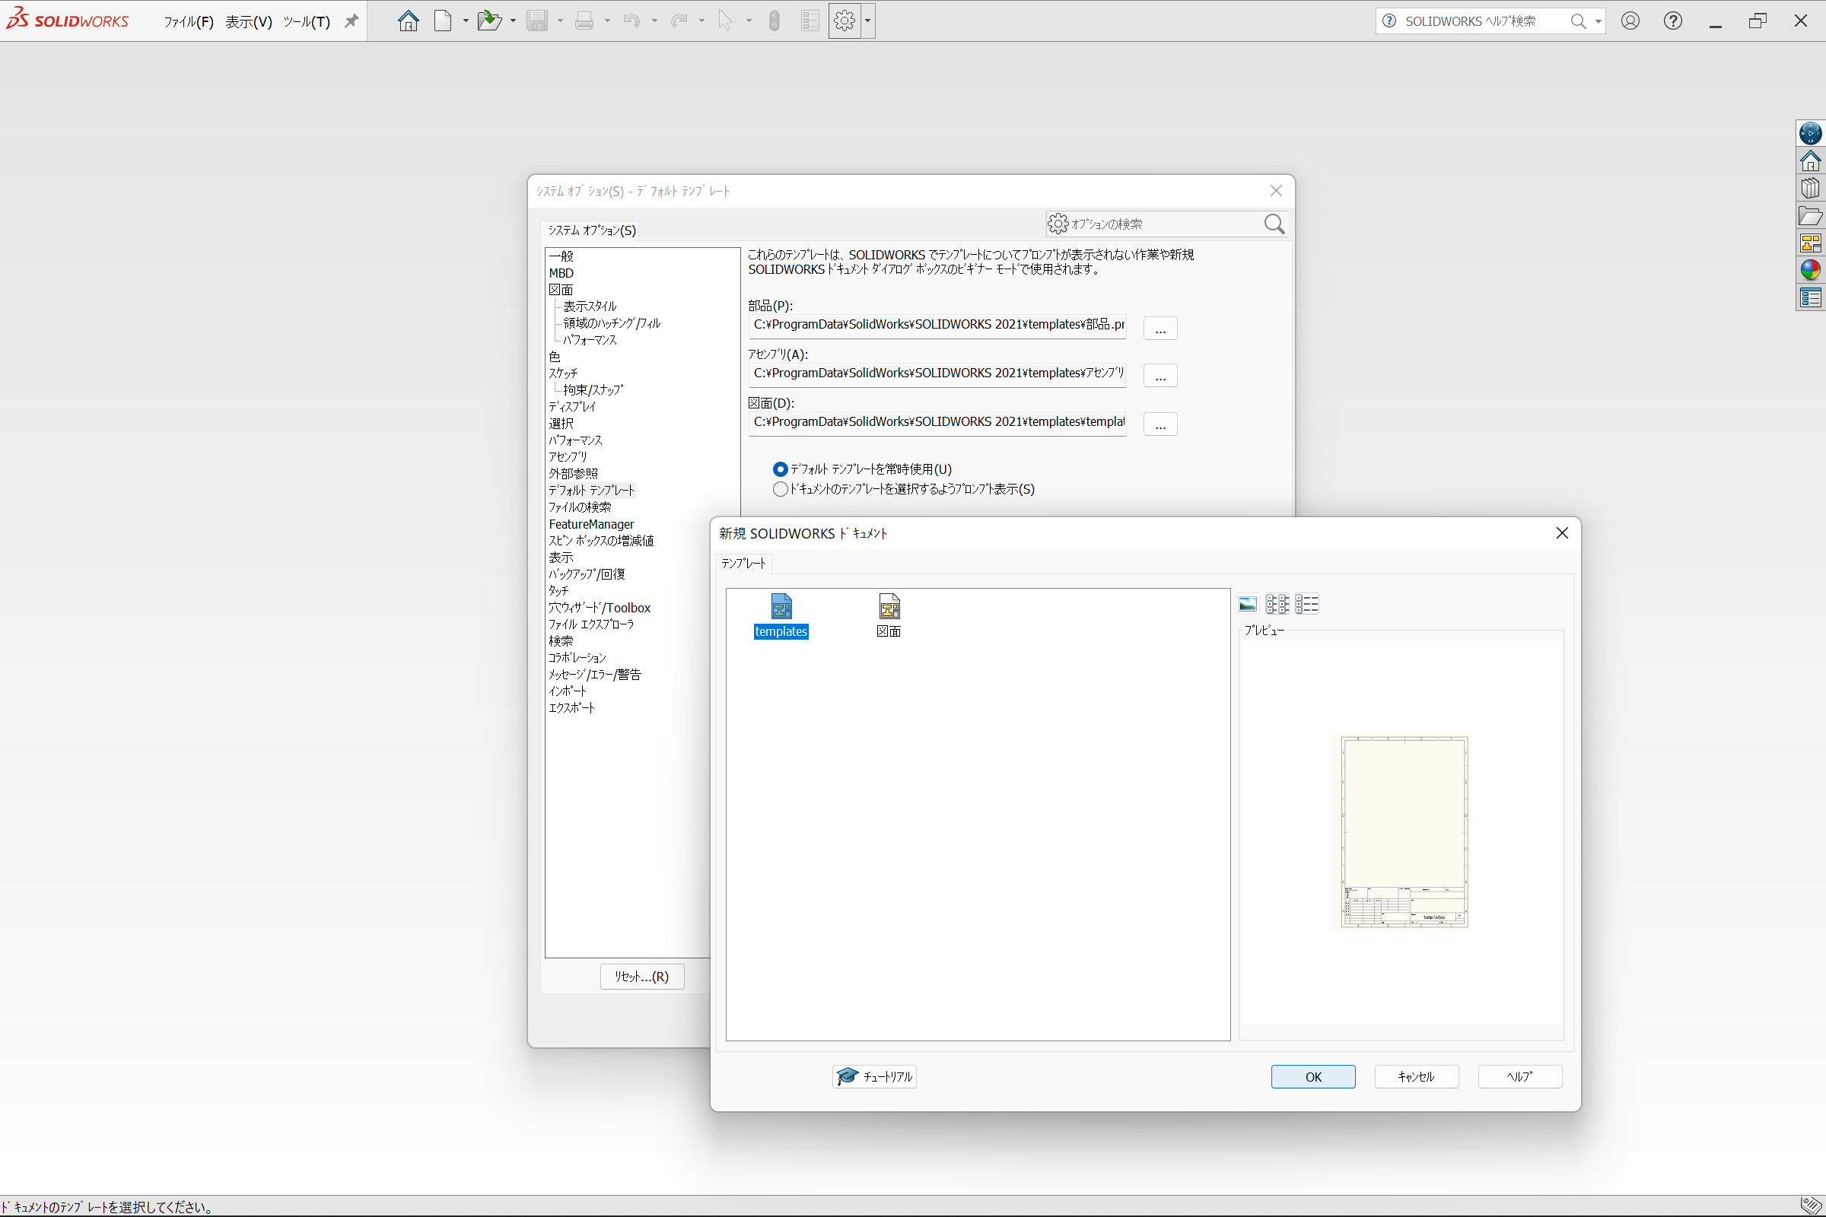The image size is (1826, 1217).
Task: Open the ツール(T) menu
Action: tap(307, 22)
